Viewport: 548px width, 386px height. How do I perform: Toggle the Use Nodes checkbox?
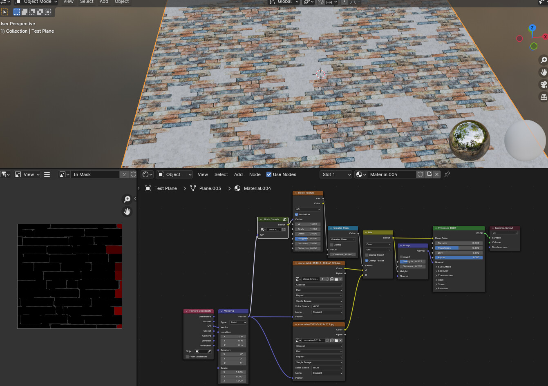coord(268,174)
